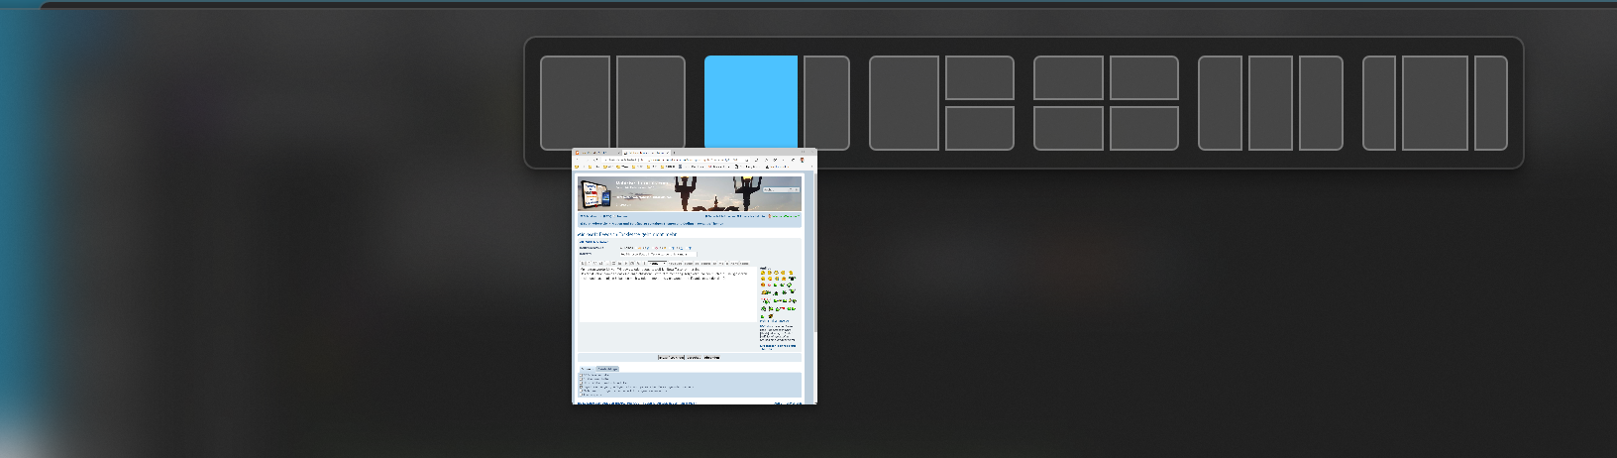The height and width of the screenshot is (458, 1617).
Task: Select the bottom-right quadrant of four-zone grid
Action: coord(1144,128)
